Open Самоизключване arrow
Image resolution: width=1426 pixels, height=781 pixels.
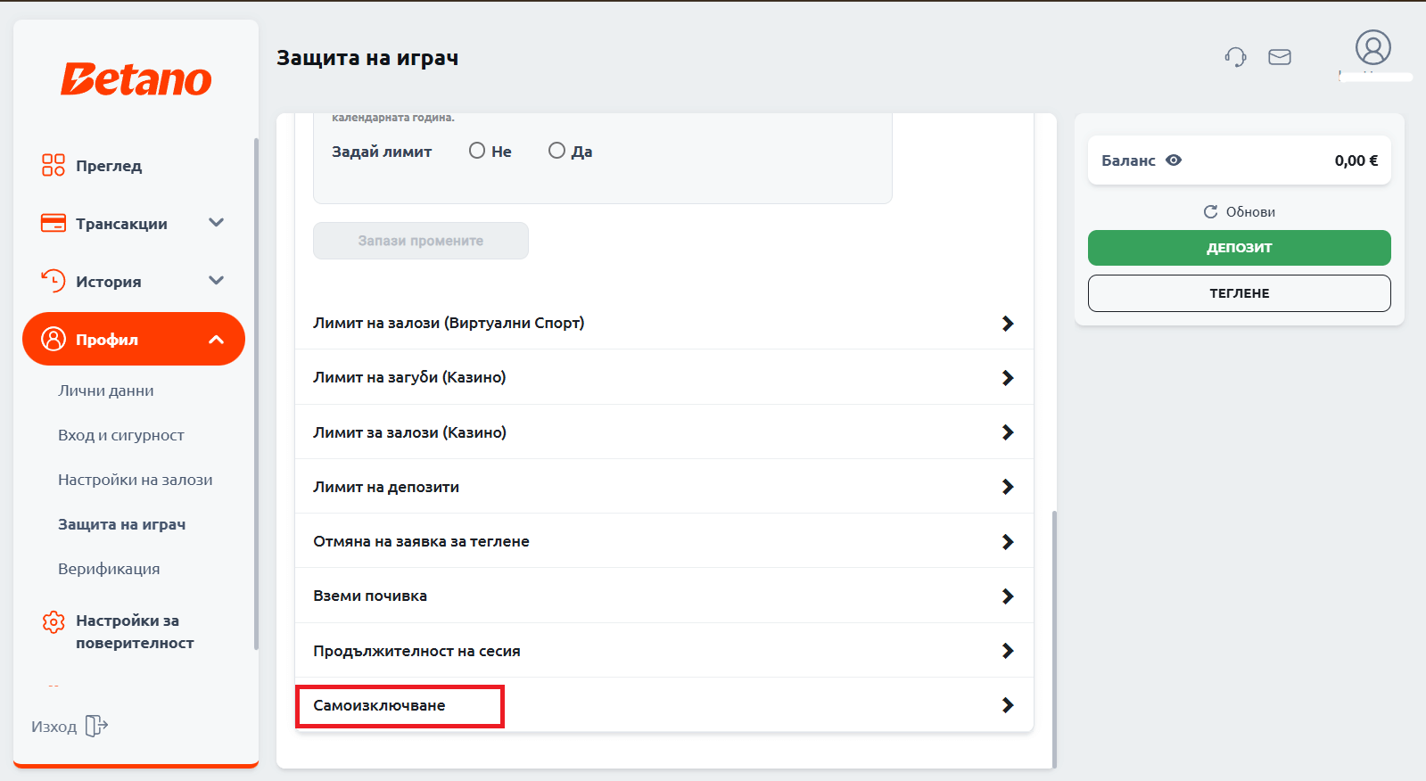[x=1008, y=705]
